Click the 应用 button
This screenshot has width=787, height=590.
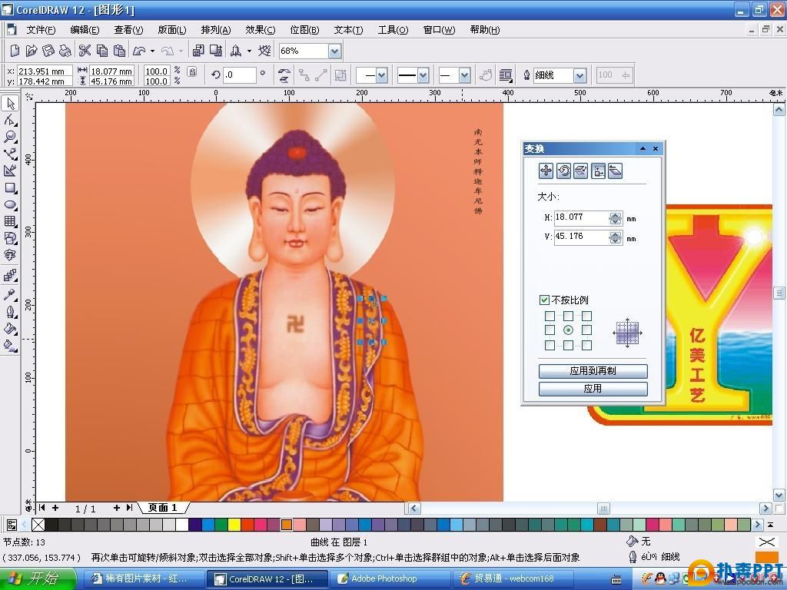click(593, 388)
